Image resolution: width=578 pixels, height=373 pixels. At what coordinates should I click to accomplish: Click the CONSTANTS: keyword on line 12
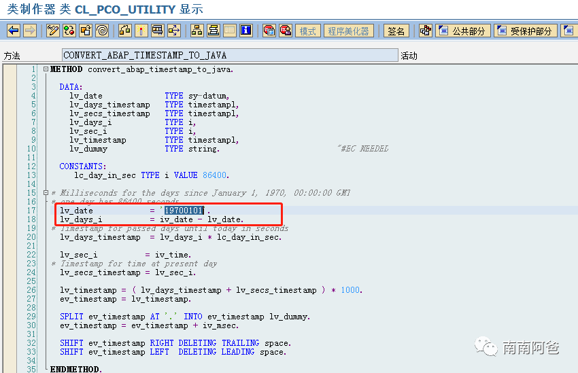pos(83,166)
